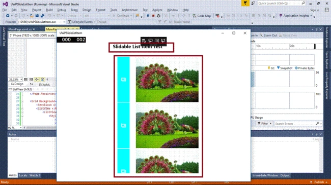Restart the debug session icon
The width and height of the screenshot is (331, 185).
159,16
